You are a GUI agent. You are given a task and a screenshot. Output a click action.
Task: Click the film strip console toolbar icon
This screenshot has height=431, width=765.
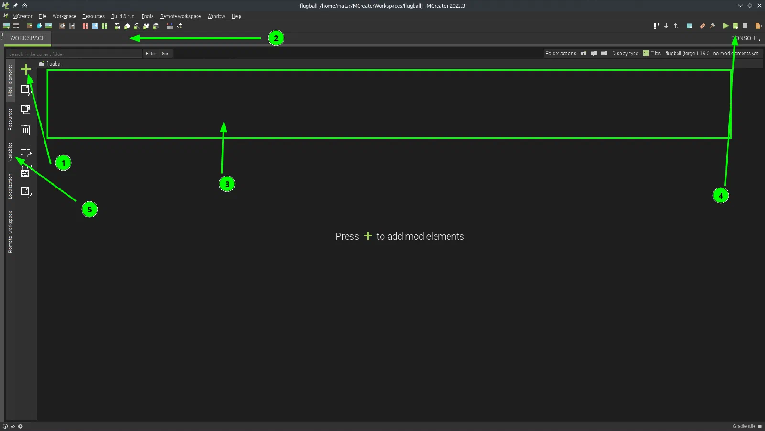point(16,26)
